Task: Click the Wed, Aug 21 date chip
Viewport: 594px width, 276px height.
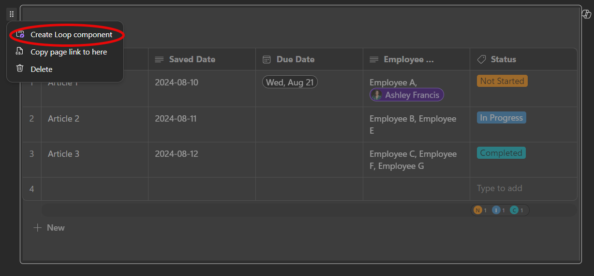Action: point(290,83)
